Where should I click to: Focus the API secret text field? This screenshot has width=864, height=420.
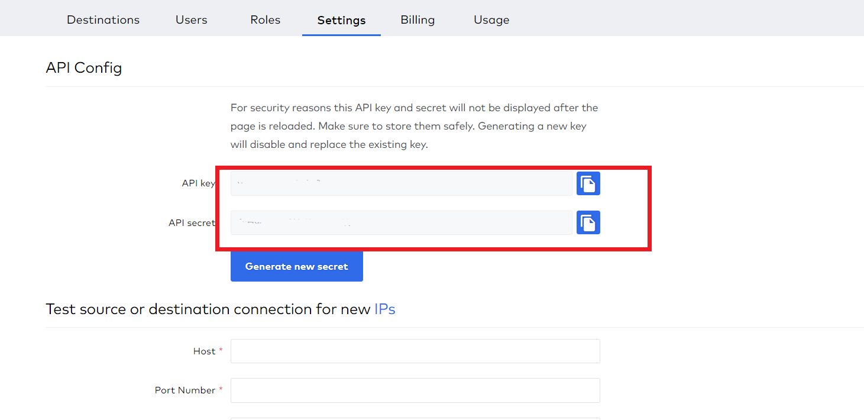pyautogui.click(x=401, y=222)
